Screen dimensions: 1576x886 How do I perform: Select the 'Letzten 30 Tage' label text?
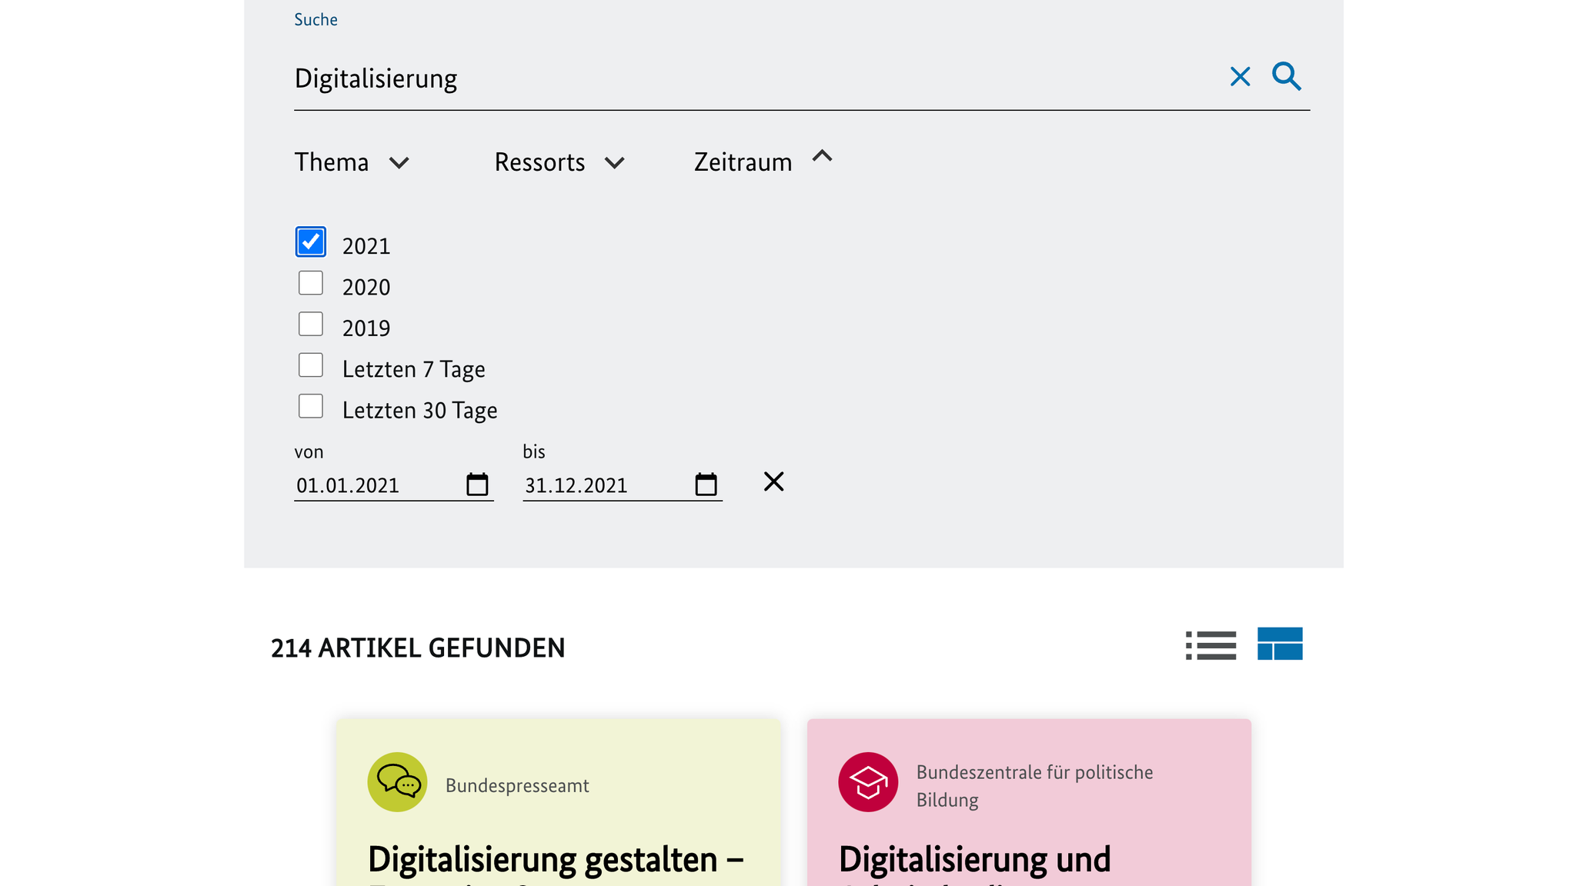click(x=419, y=411)
